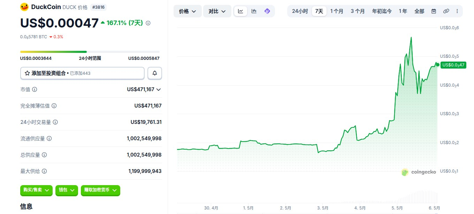
Task: Click the info icon beside 167.1% (7天)
Action: tap(148, 23)
